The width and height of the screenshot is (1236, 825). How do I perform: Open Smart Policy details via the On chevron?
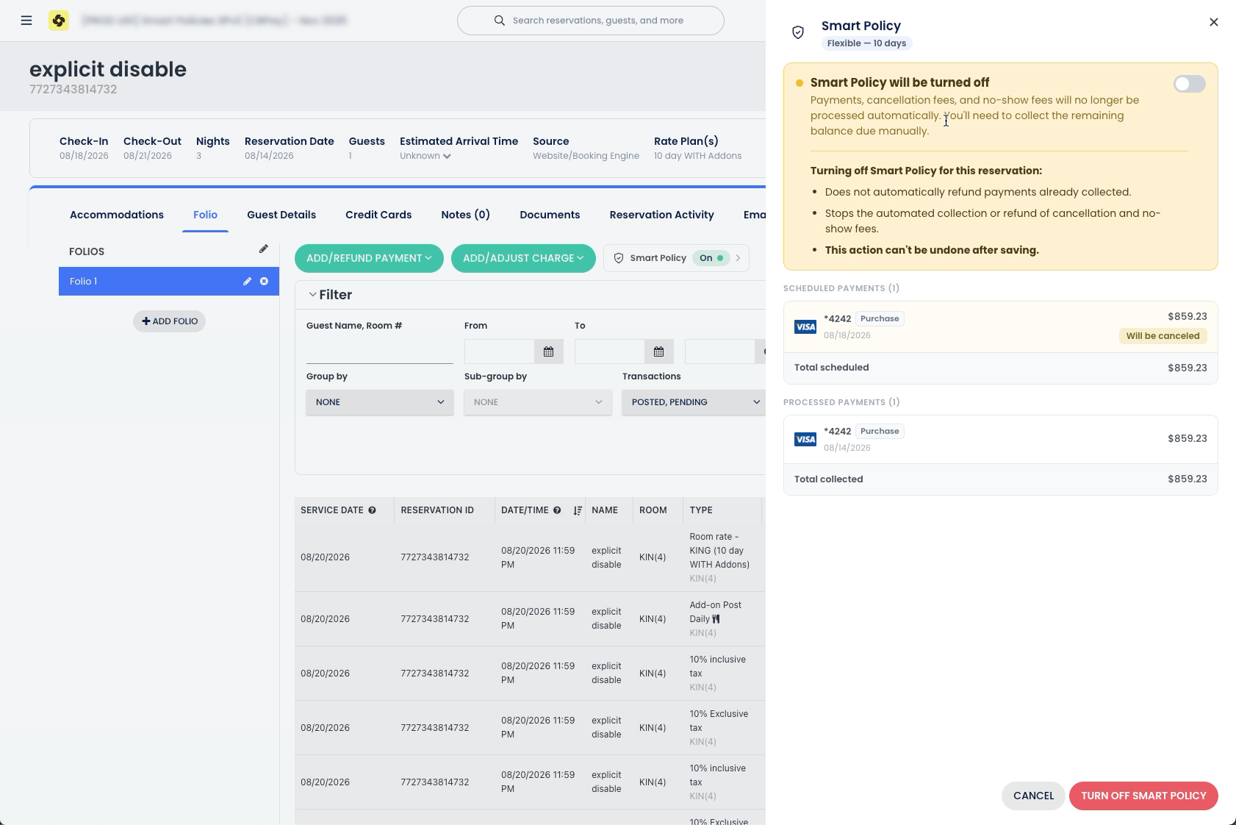[x=738, y=258]
